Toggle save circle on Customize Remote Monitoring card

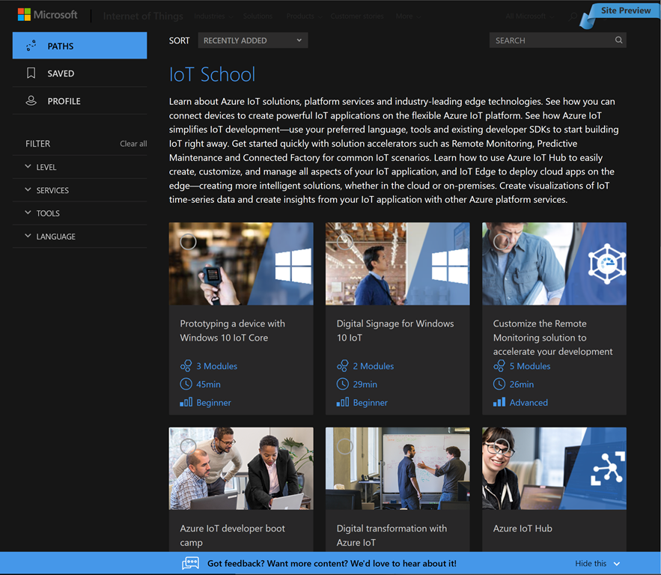point(501,241)
